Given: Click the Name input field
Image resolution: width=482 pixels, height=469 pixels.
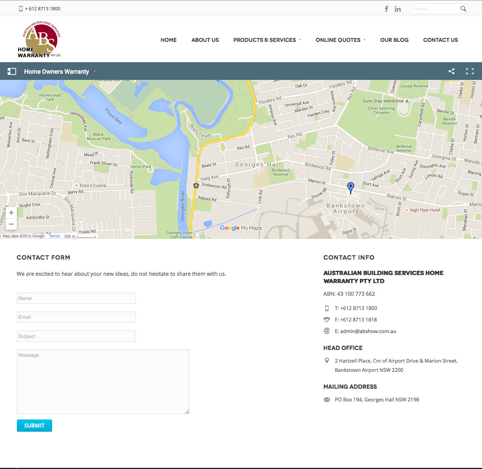Looking at the screenshot, I should coord(76,298).
